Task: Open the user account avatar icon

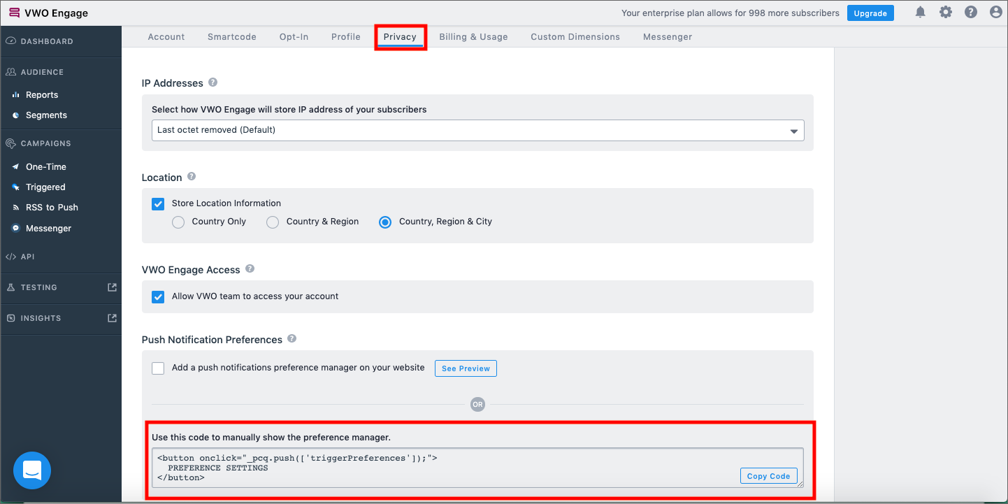Action: [x=996, y=12]
